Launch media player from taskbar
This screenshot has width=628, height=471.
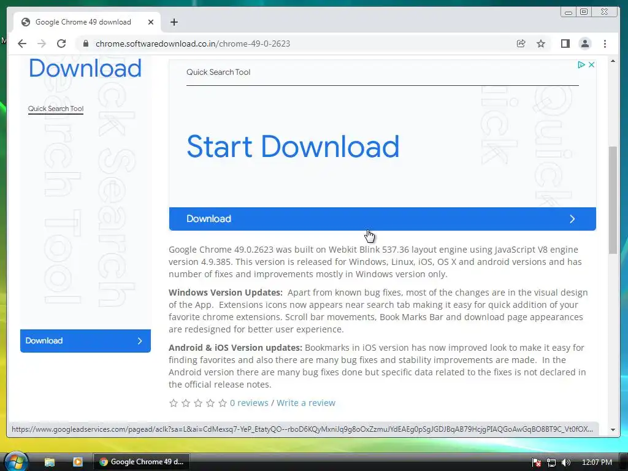pyautogui.click(x=77, y=462)
